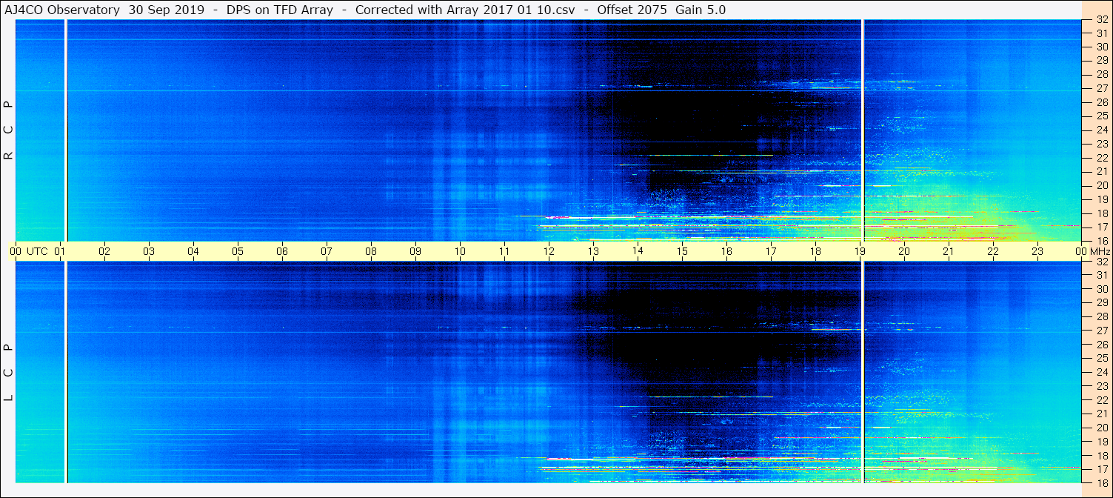
Task: Click the 18 hour tick on UTC axis
Action: [x=815, y=251]
